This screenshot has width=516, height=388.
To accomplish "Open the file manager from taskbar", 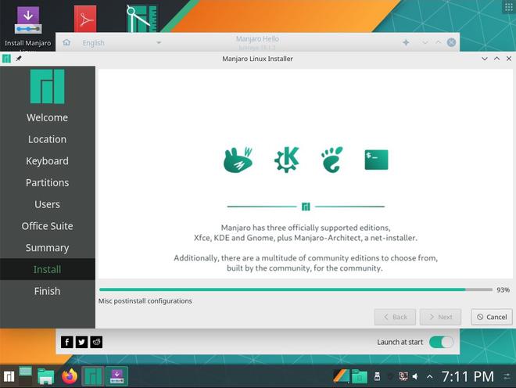I will point(46,376).
